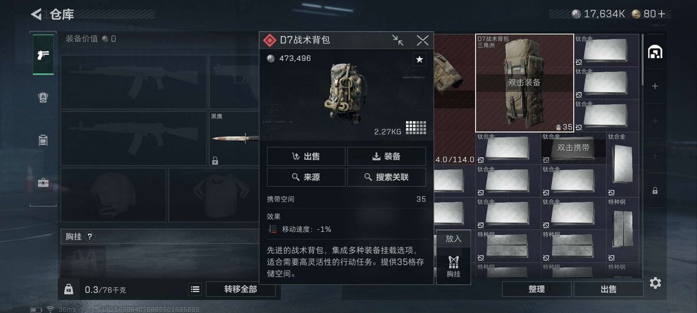The width and height of the screenshot is (697, 313).
Task: Go back using the 仓库 arrow
Action: [36, 14]
